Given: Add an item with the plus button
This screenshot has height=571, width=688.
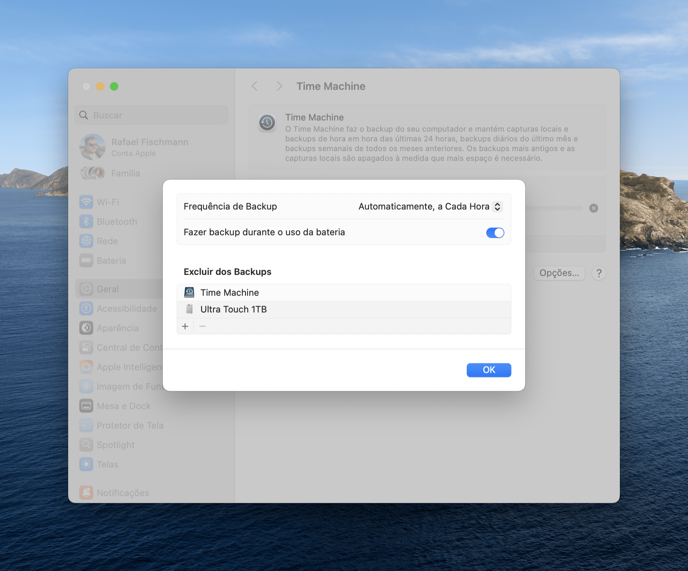Looking at the screenshot, I should pyautogui.click(x=185, y=326).
